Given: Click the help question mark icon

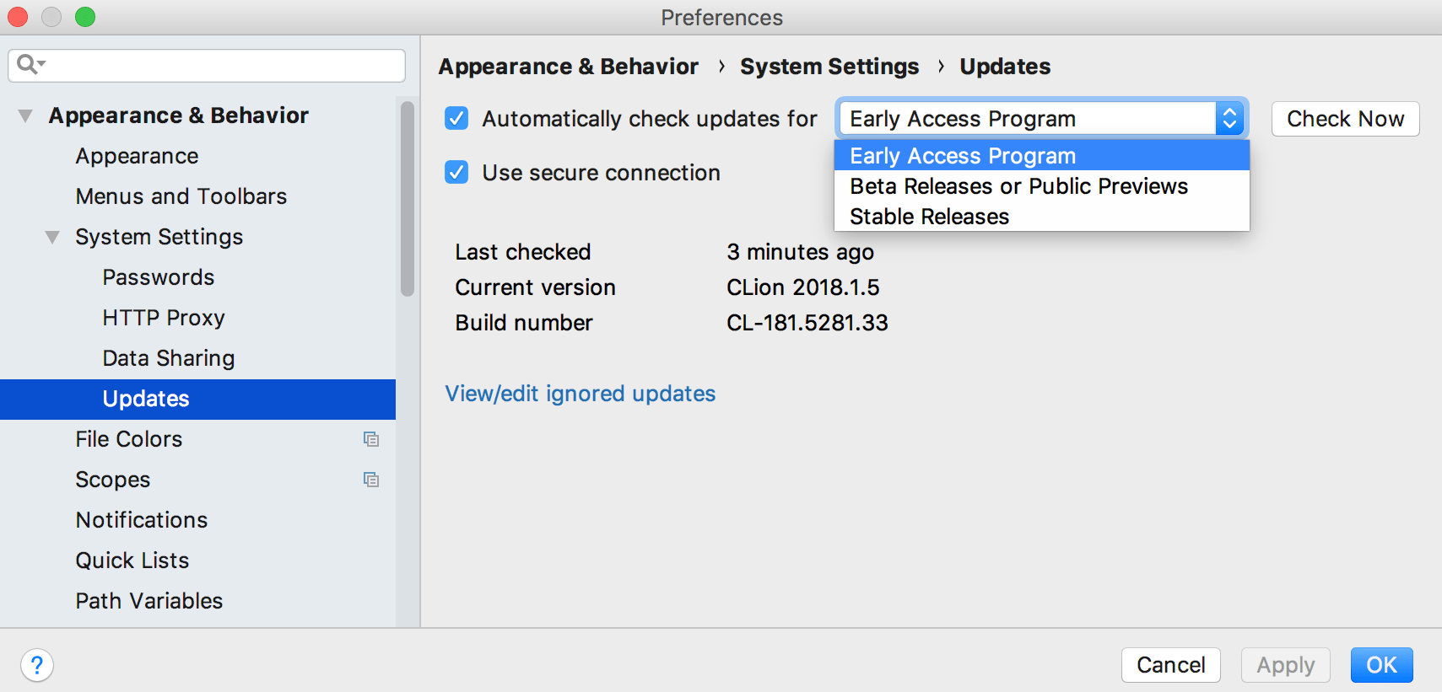Looking at the screenshot, I should [x=37, y=665].
